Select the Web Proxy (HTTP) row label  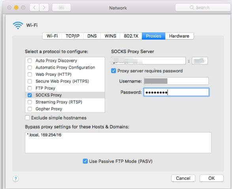[53, 74]
